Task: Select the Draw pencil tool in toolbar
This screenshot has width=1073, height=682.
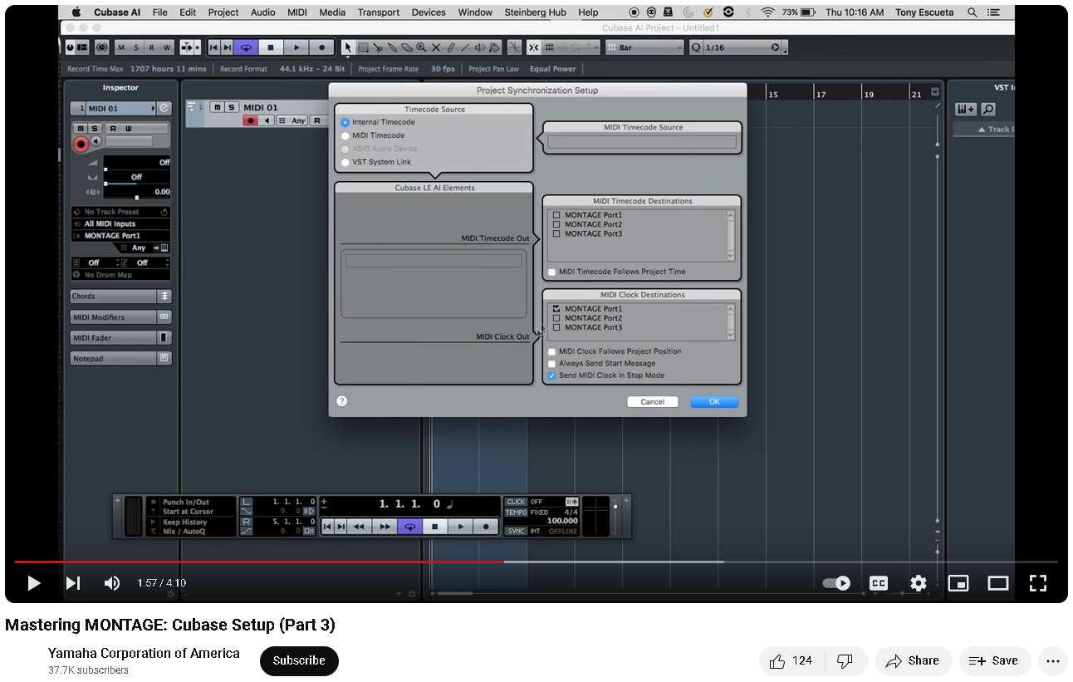Action: (x=451, y=47)
